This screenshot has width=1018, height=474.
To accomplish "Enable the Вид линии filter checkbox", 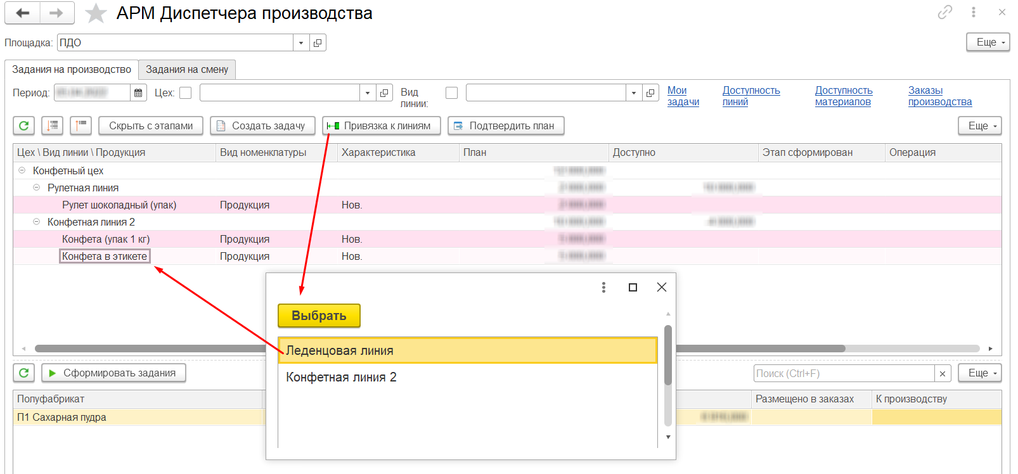I will (x=451, y=93).
